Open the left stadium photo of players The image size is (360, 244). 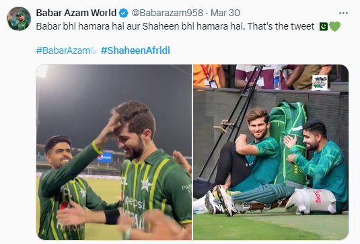[x=114, y=153]
